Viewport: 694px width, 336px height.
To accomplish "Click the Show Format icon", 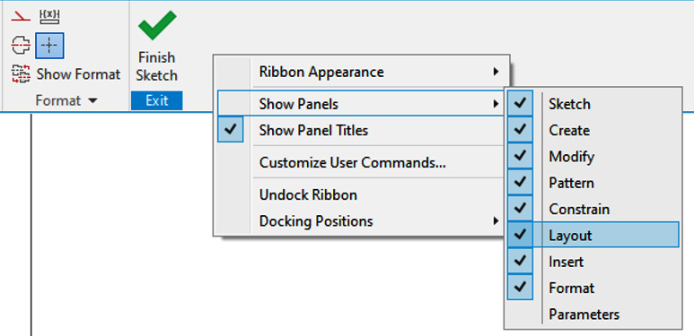I will (21, 74).
